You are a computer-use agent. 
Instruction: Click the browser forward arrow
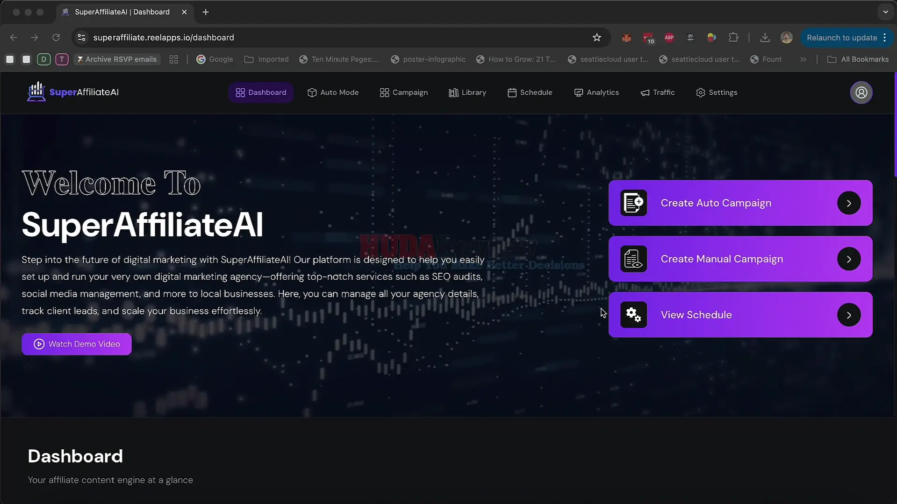(35, 37)
